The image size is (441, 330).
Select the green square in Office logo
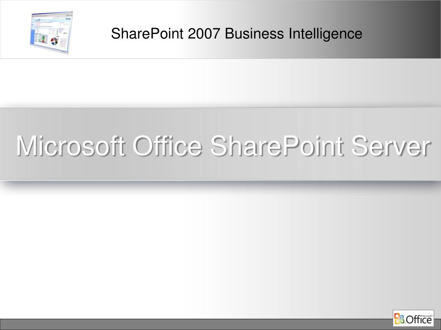(x=402, y=321)
